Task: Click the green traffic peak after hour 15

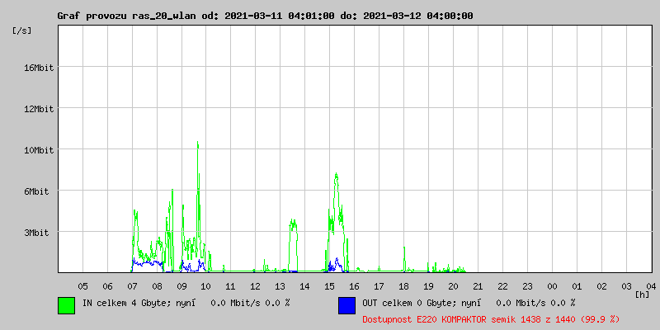Action: [x=336, y=177]
